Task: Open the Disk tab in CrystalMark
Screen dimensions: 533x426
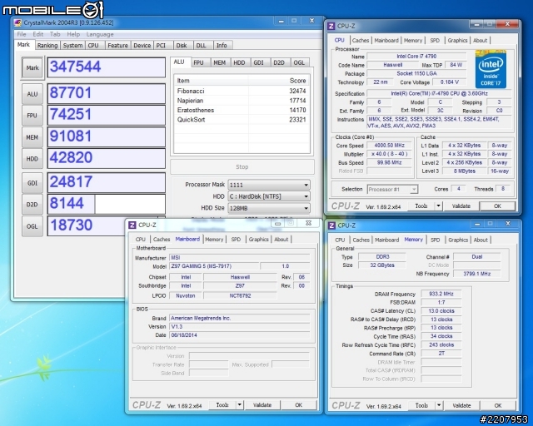Action: (x=182, y=46)
